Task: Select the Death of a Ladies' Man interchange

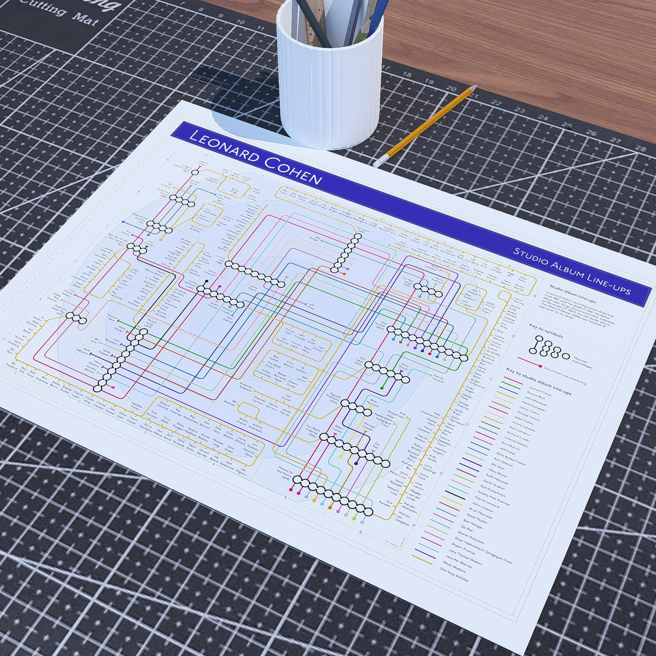Action: [77, 317]
